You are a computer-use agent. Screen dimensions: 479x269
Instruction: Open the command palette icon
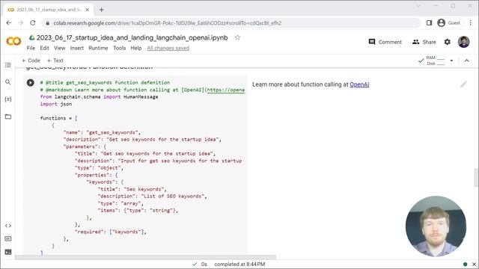coord(8,239)
